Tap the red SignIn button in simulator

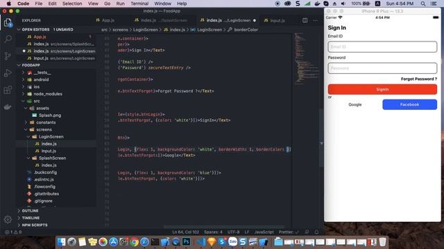382,89
